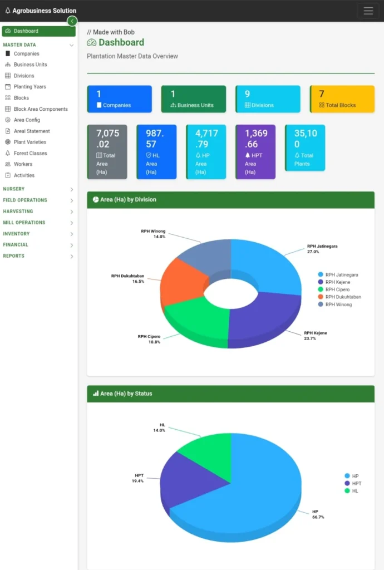384x570 pixels.
Task: Click the Area Config gear icon
Action: [x=8, y=120]
